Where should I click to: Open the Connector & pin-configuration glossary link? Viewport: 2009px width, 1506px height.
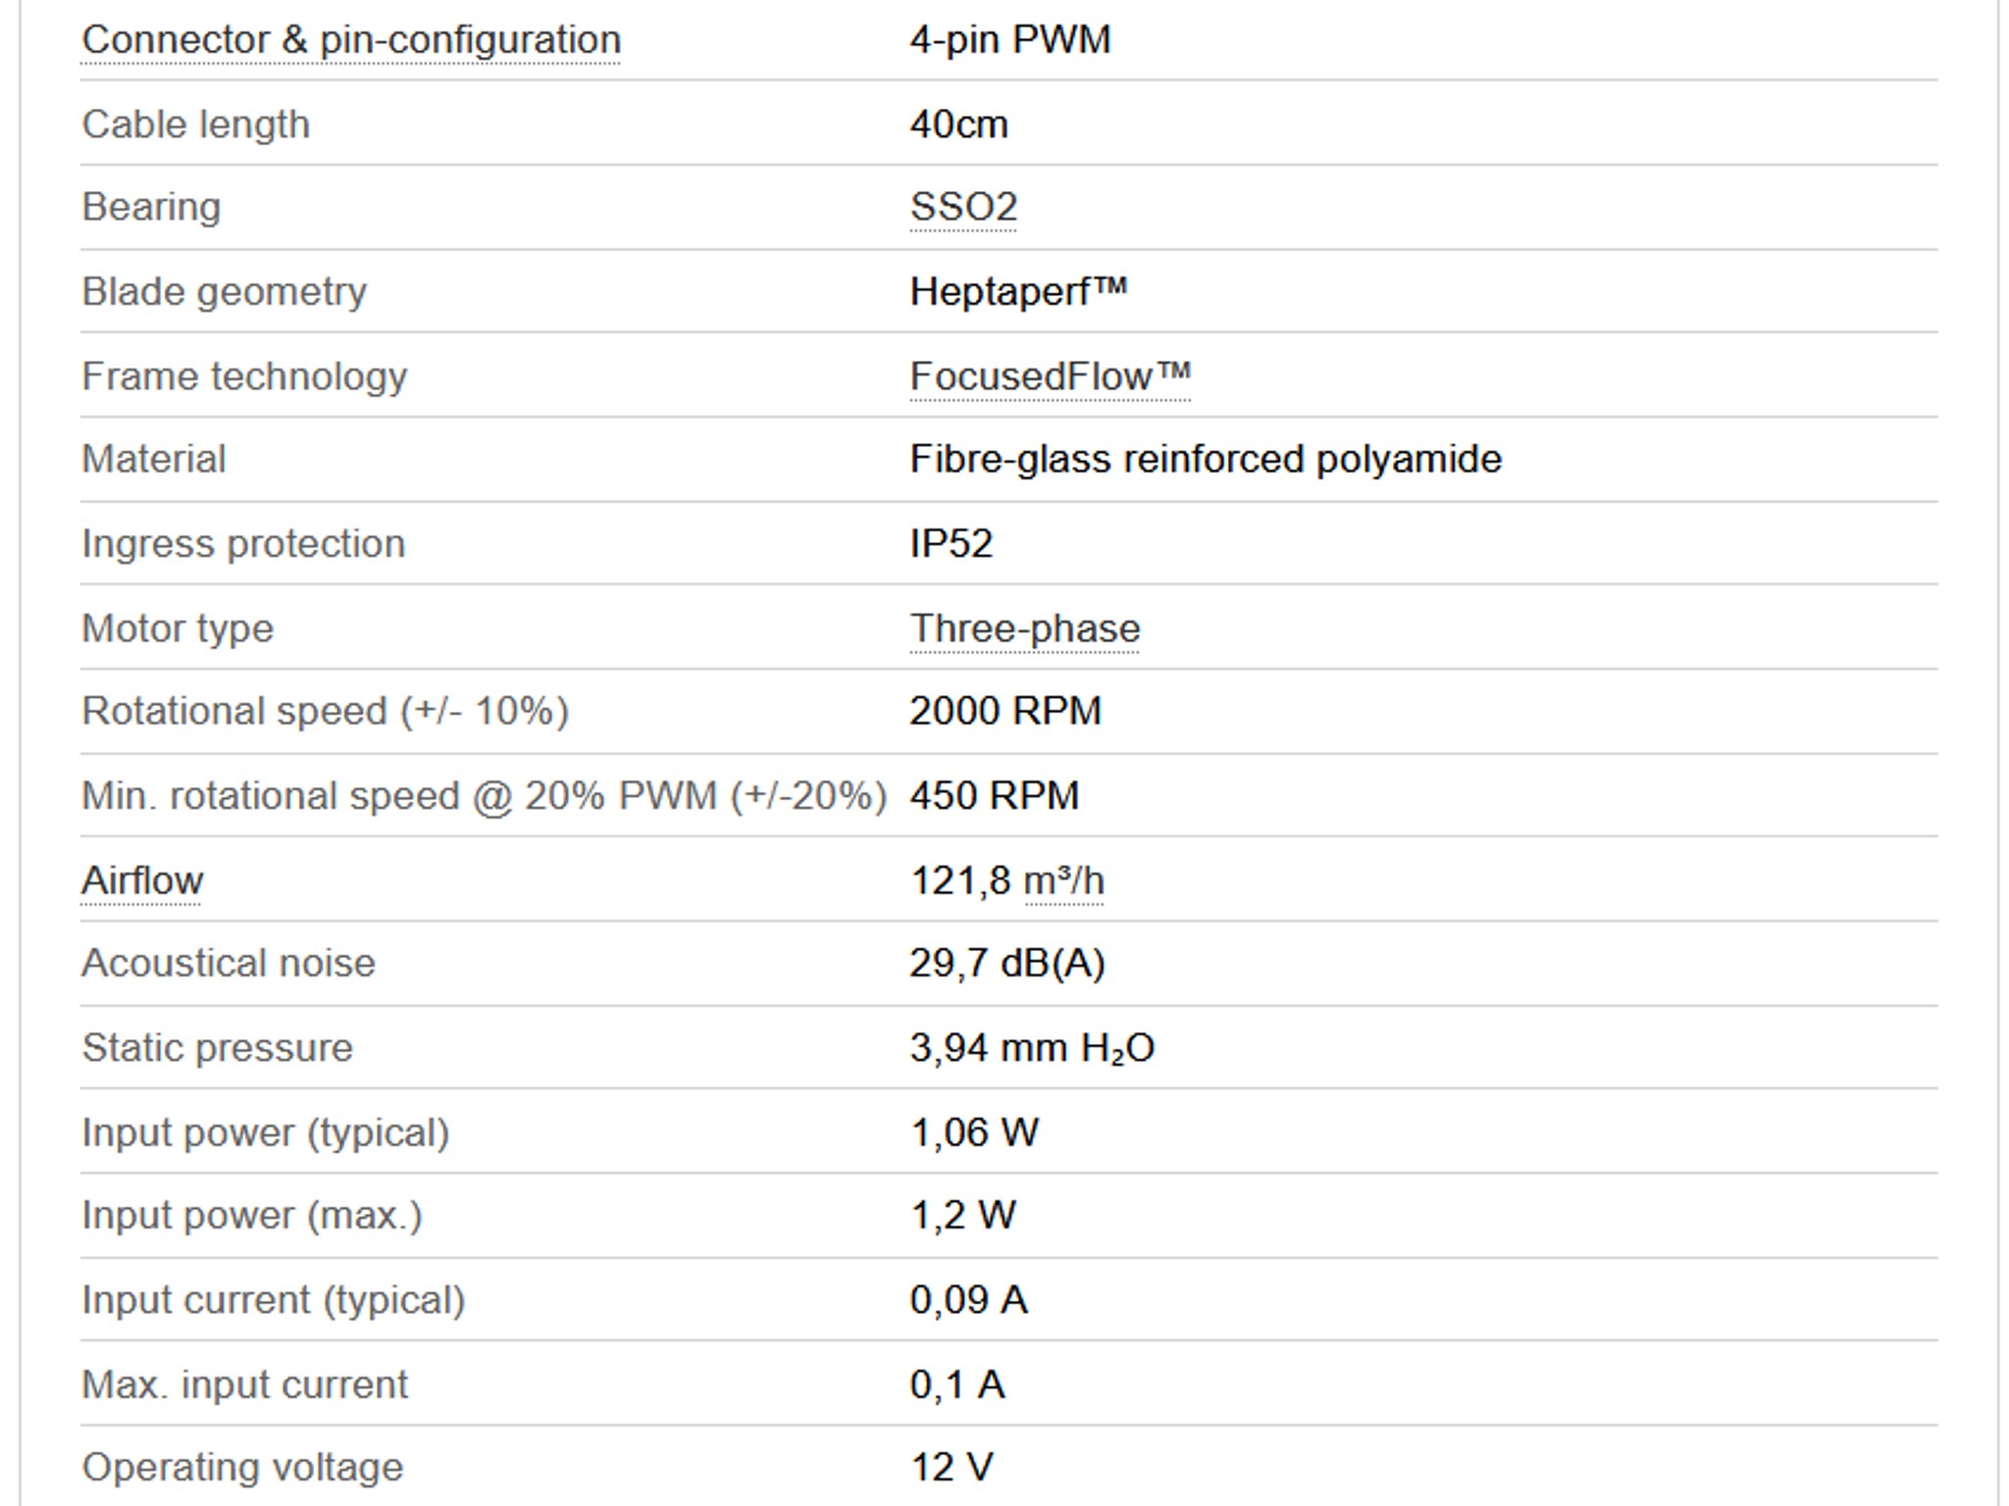(x=351, y=41)
